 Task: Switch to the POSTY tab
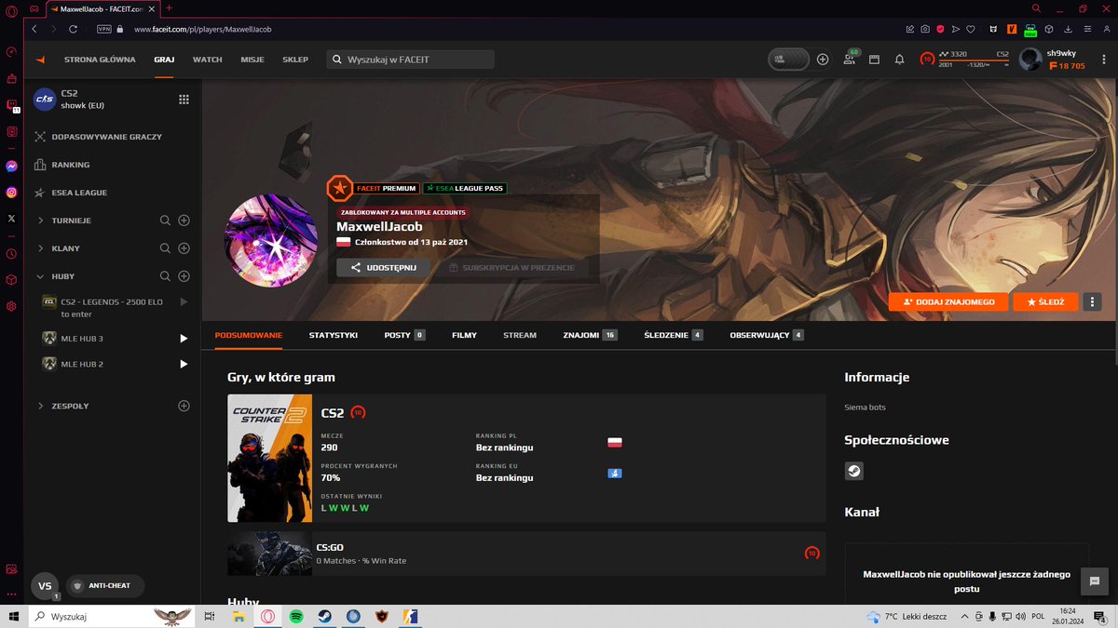404,335
